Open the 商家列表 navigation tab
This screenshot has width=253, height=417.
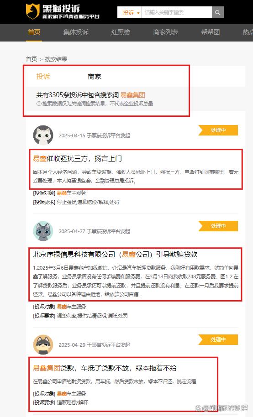click(x=165, y=32)
